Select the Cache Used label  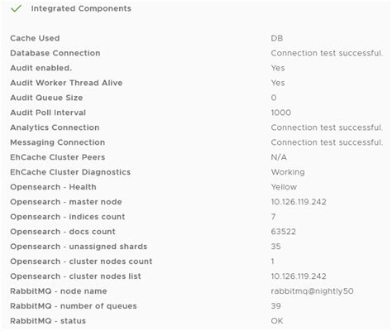tap(35, 38)
